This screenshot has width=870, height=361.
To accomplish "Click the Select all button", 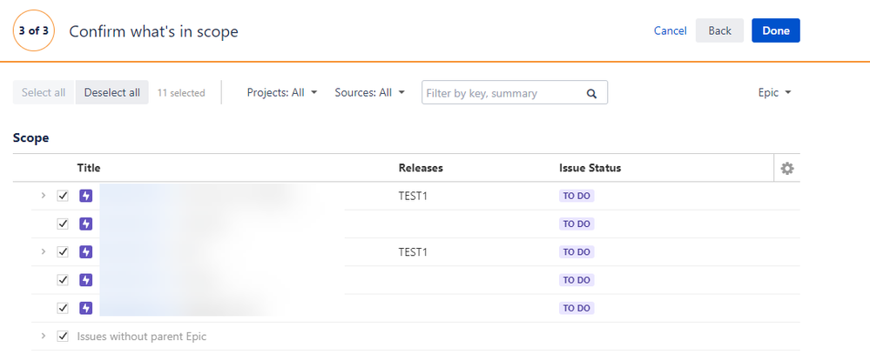I will (44, 92).
